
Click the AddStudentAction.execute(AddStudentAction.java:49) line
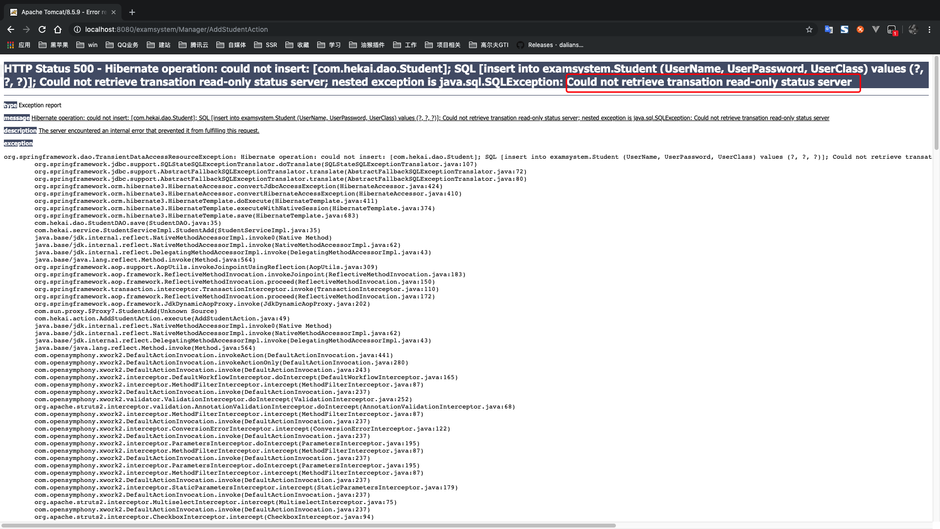tap(162, 318)
